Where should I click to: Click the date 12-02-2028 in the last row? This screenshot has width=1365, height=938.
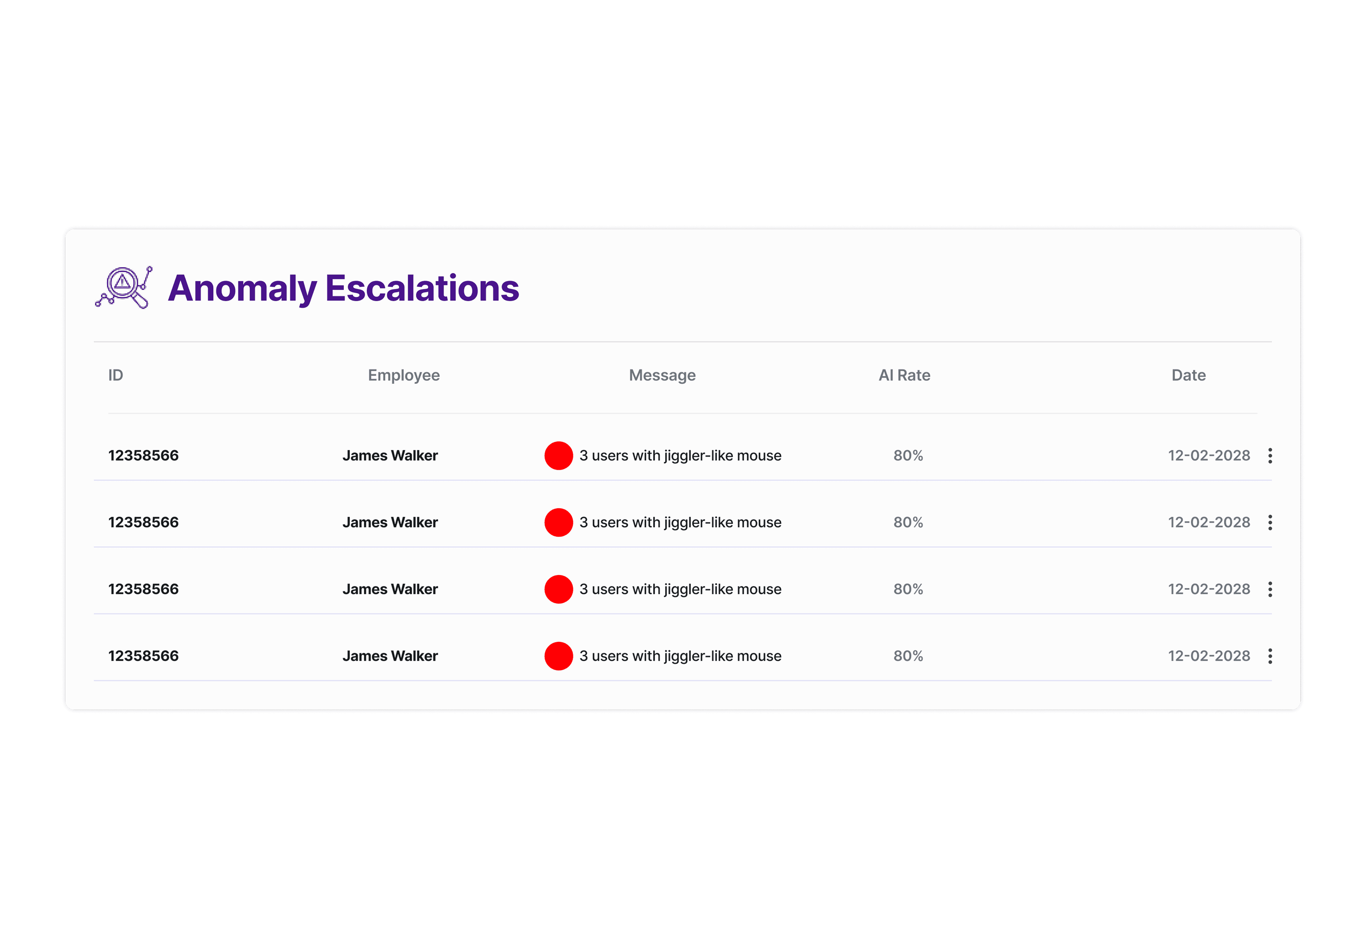tap(1209, 656)
